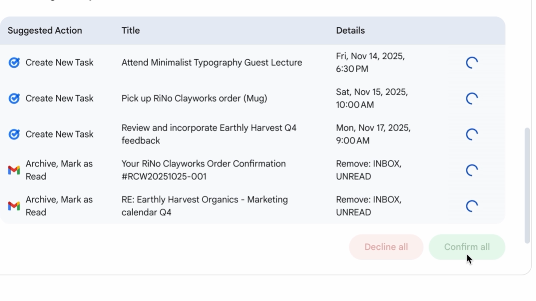The width and height of the screenshot is (536, 301).
Task: Click loading spinner on Typography Guest Lecture row
Action: pos(472,63)
